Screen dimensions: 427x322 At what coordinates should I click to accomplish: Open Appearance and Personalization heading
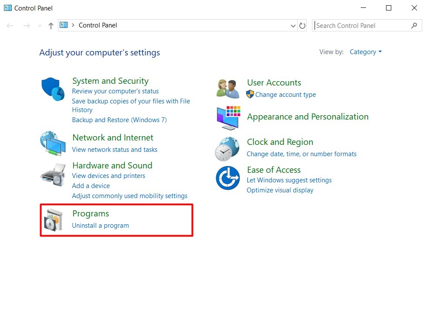tap(308, 116)
